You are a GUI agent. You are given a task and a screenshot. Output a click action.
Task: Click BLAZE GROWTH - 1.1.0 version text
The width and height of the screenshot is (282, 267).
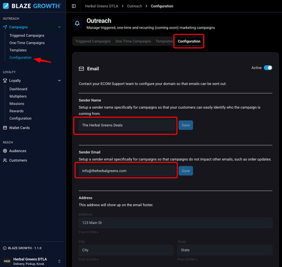pyautogui.click(x=25, y=248)
